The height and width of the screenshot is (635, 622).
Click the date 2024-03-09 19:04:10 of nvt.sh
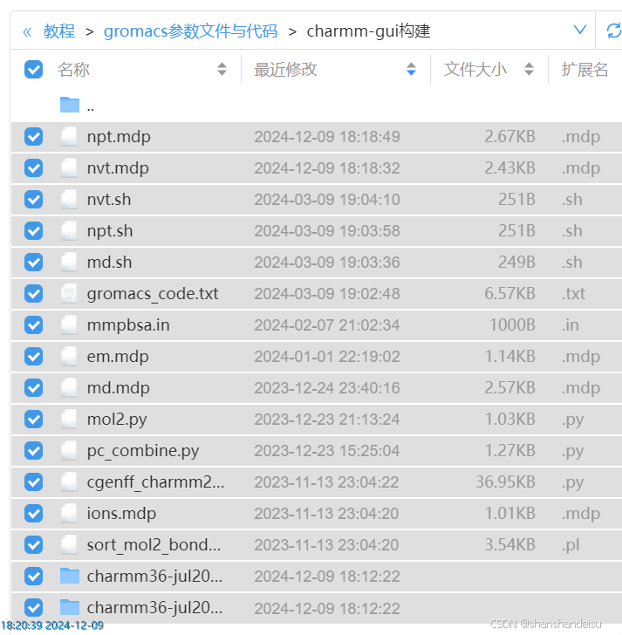coord(327,200)
